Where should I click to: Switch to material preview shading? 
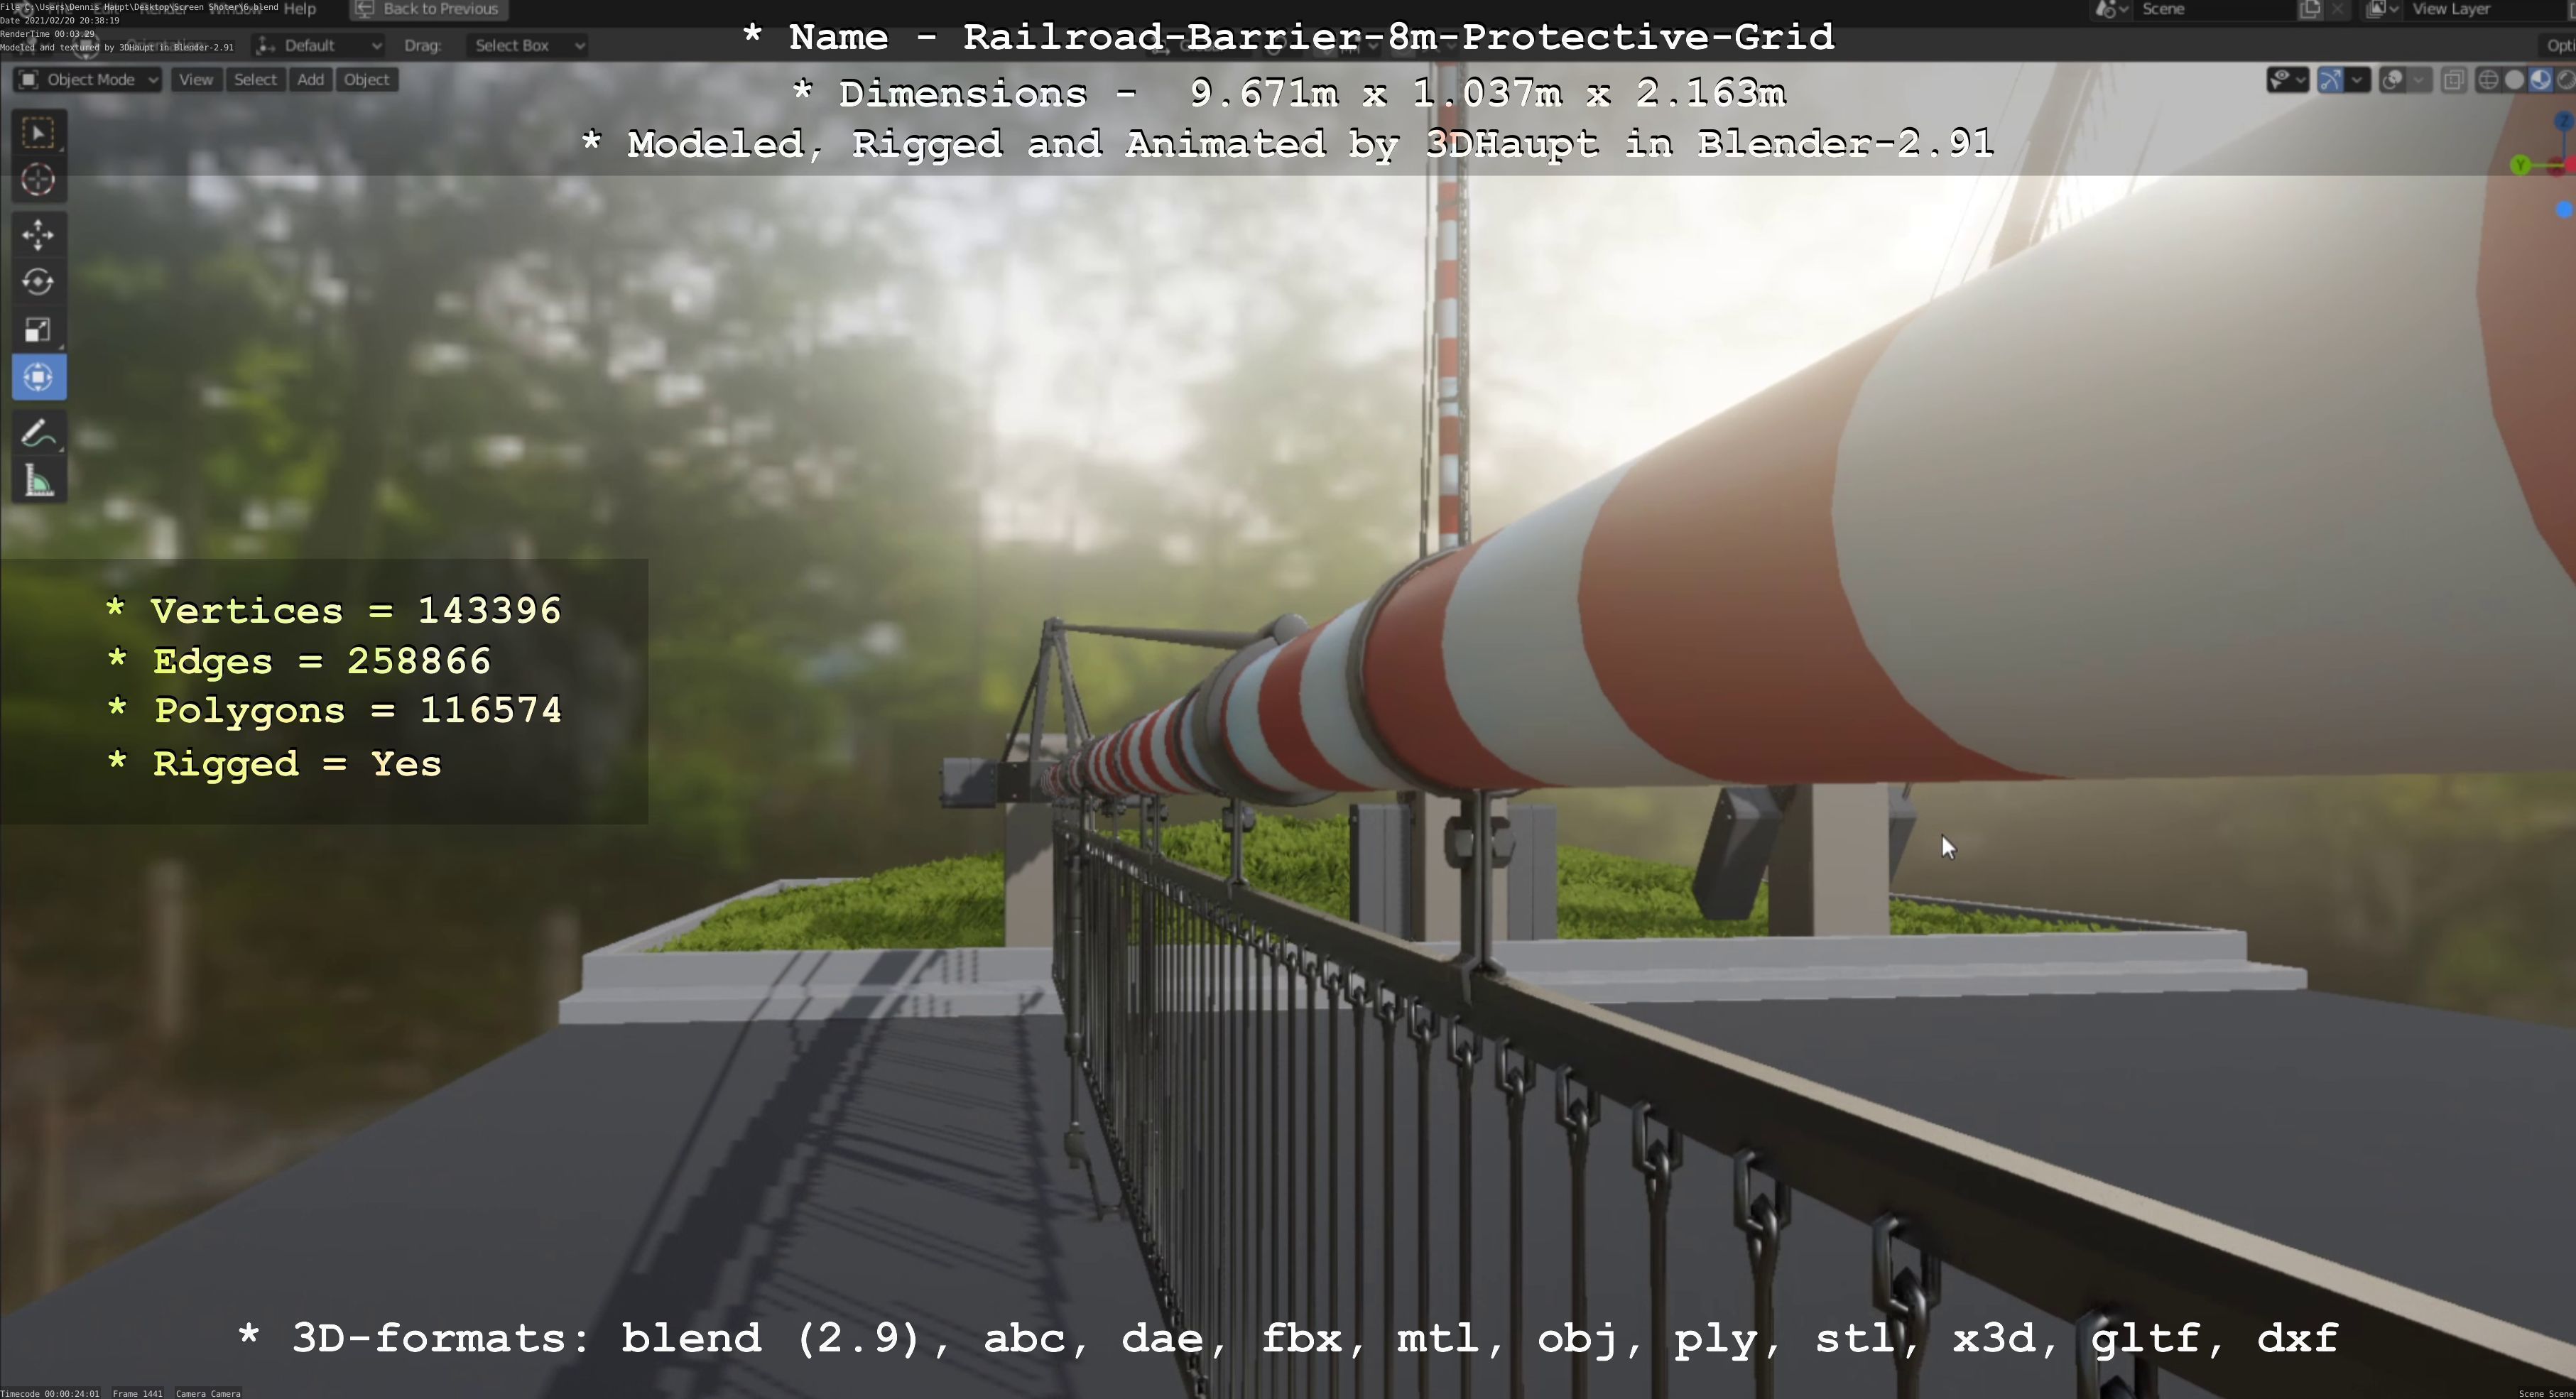2540,80
